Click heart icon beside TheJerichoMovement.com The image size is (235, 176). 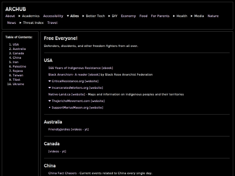[x=50, y=101]
